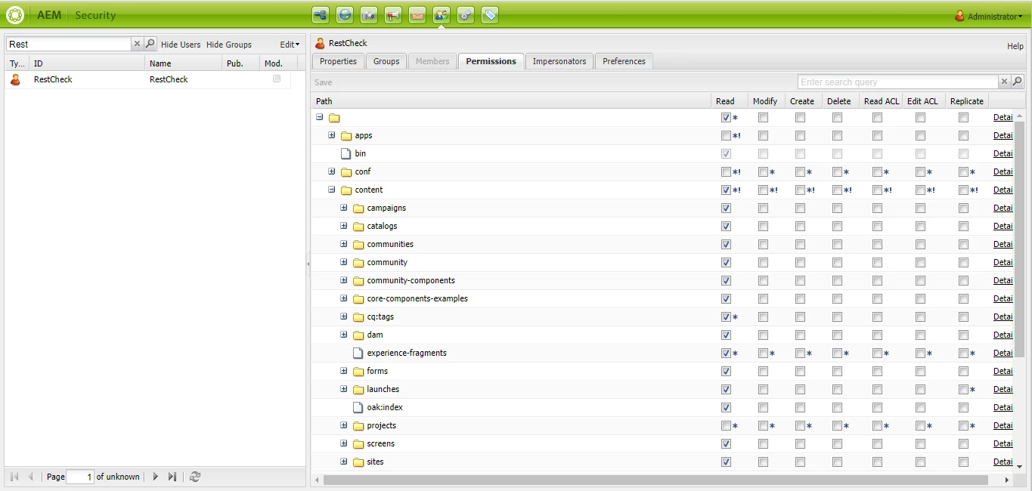The height and width of the screenshot is (491, 1032).
Task: Open the Preferences tab
Action: click(x=624, y=61)
